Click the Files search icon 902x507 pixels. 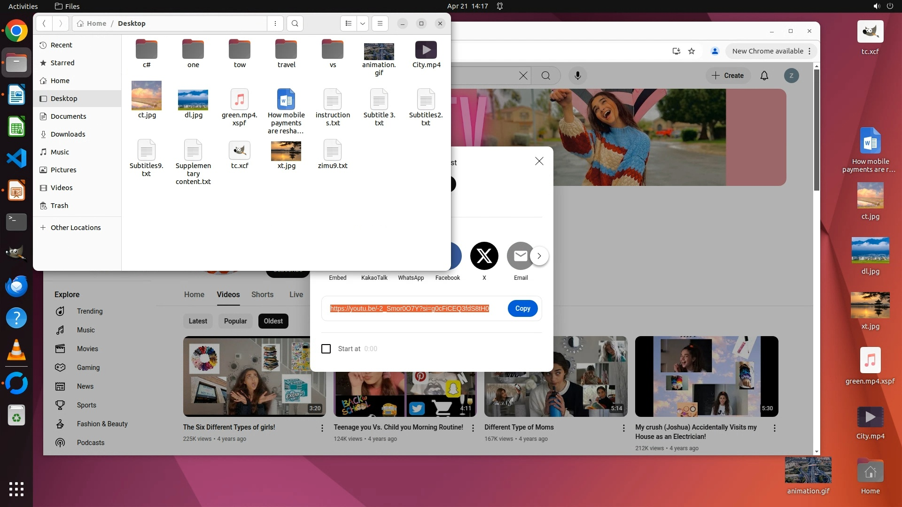295,23
